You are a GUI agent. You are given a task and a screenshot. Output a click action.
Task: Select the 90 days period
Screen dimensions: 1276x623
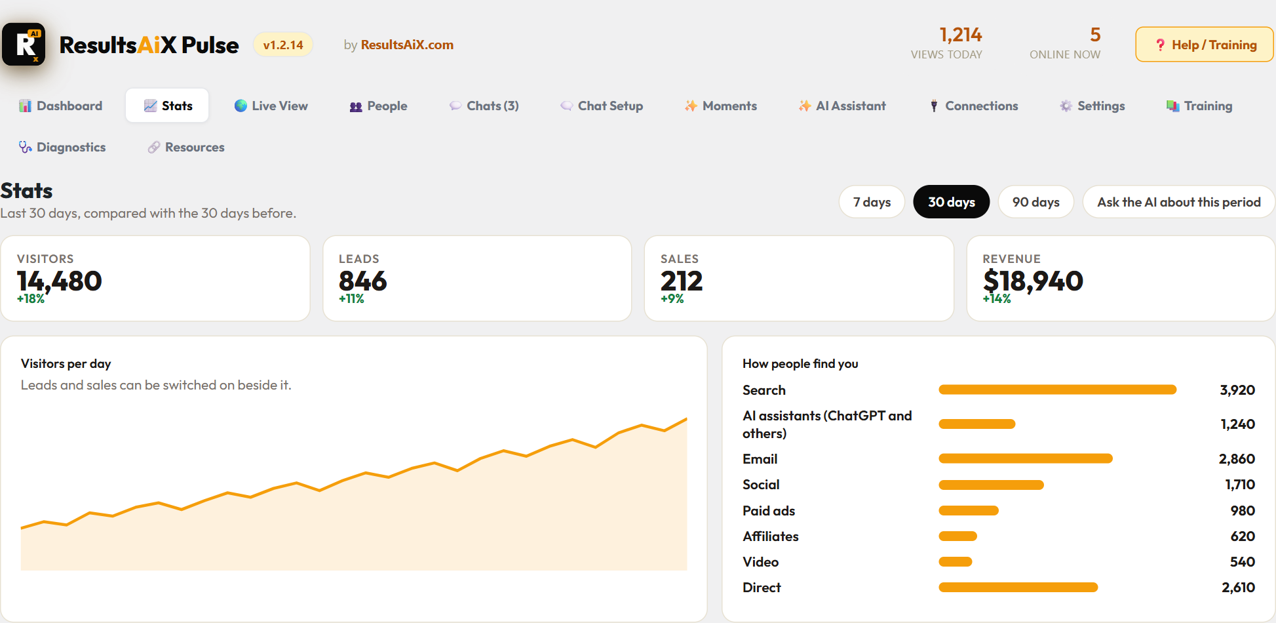tap(1035, 202)
